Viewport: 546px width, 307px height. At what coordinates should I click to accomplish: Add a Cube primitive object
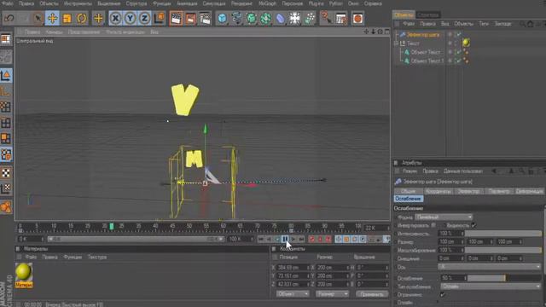tap(222, 18)
